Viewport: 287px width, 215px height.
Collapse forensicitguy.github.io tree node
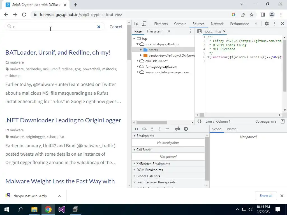click(137, 44)
